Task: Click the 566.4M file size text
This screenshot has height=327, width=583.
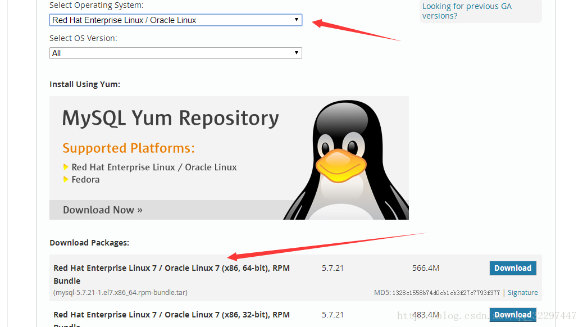Action: 426,268
